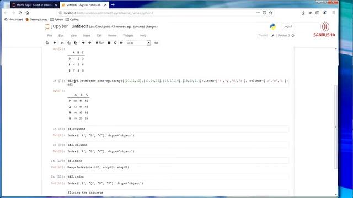
Task: Click the df2.index code cell
Action: 178,177
